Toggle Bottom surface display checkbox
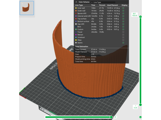This screenshot has width=161, height=120. [x=123, y=21]
